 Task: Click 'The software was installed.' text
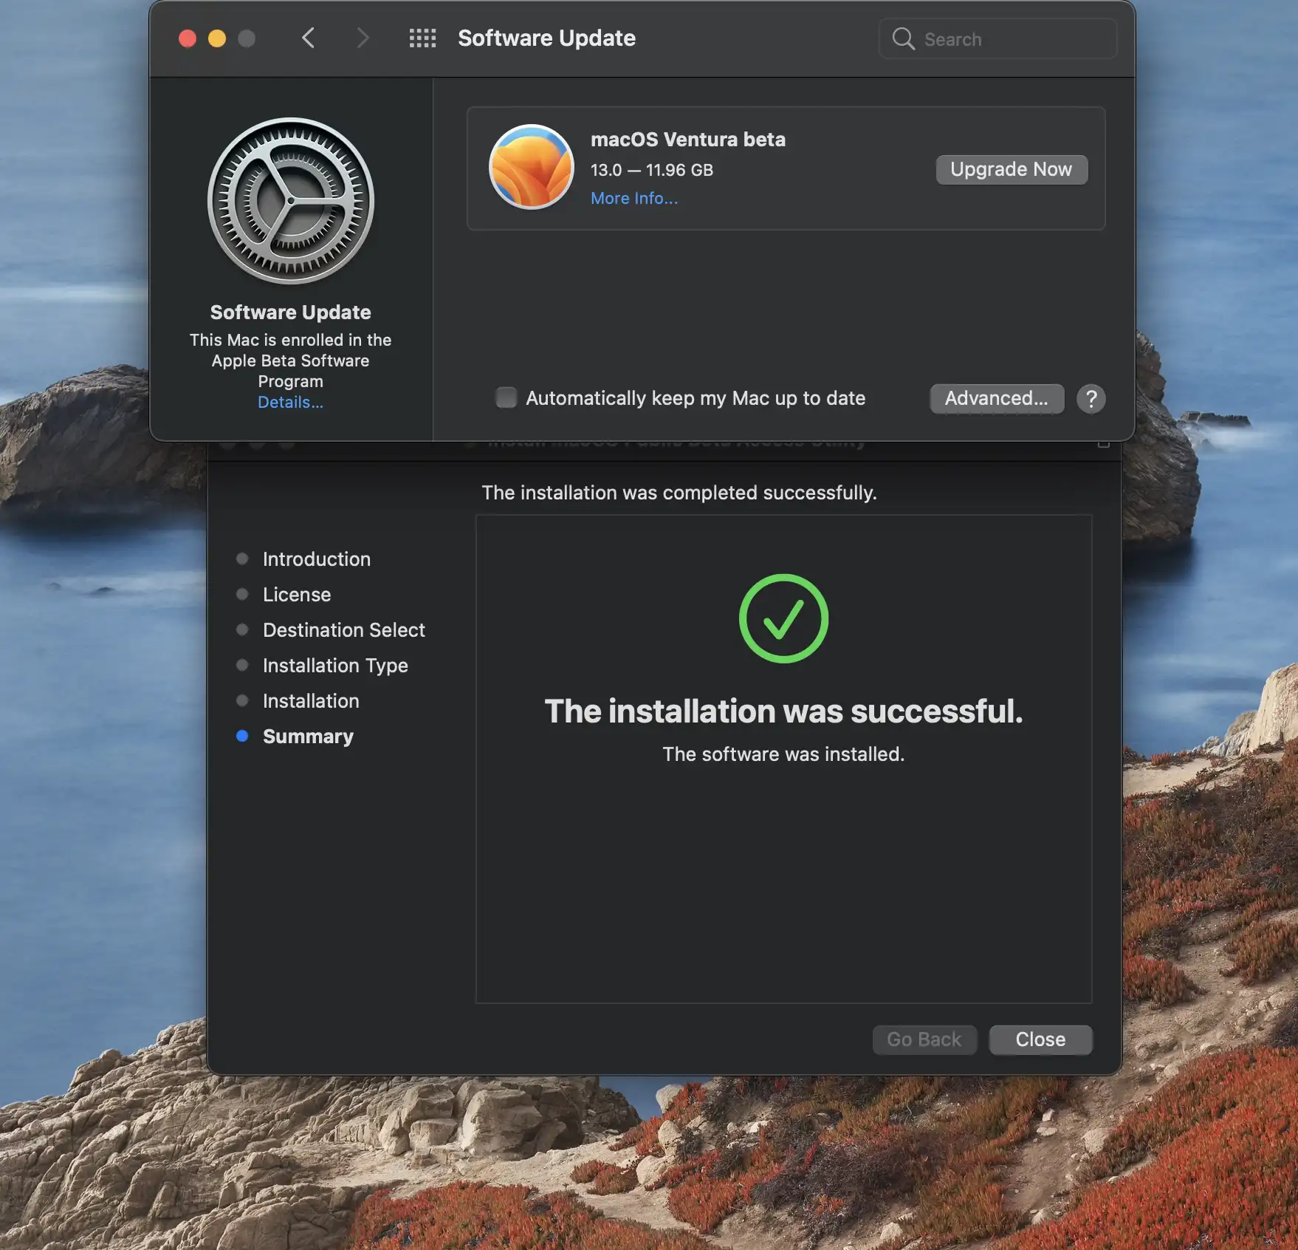coord(783,754)
